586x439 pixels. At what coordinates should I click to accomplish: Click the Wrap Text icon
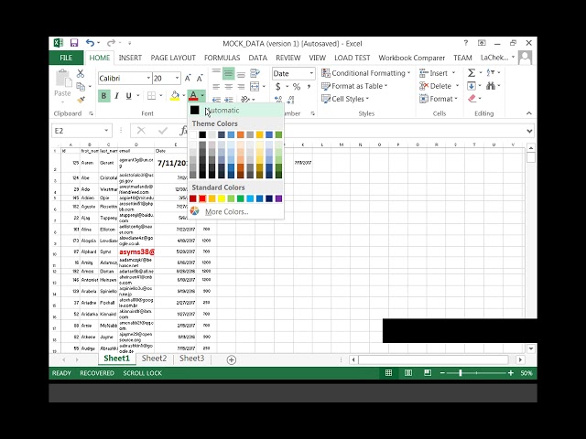point(255,73)
